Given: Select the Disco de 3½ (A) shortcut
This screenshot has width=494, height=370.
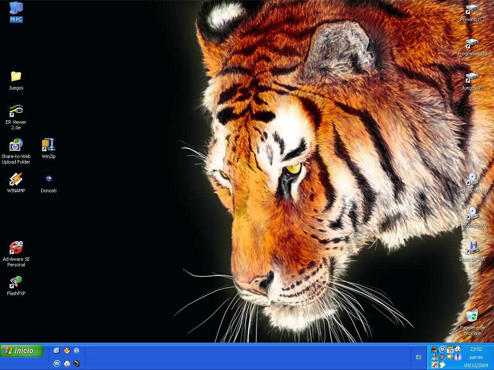Looking at the screenshot, I should click(x=472, y=248).
